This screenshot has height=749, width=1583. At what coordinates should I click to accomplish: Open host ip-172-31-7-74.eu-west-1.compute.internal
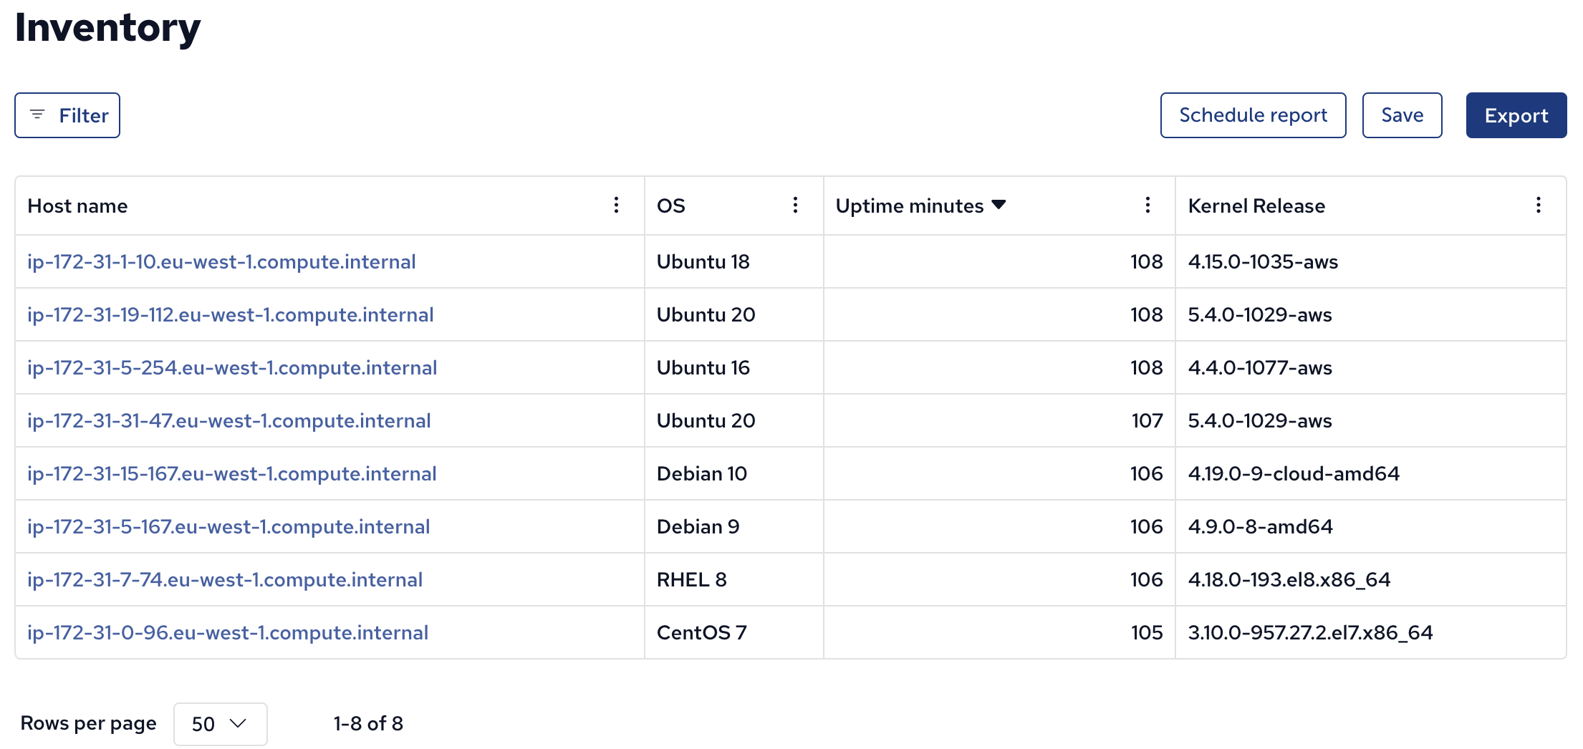(x=225, y=580)
